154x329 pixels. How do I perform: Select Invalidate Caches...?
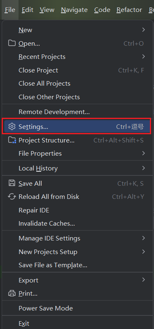click(x=77, y=224)
